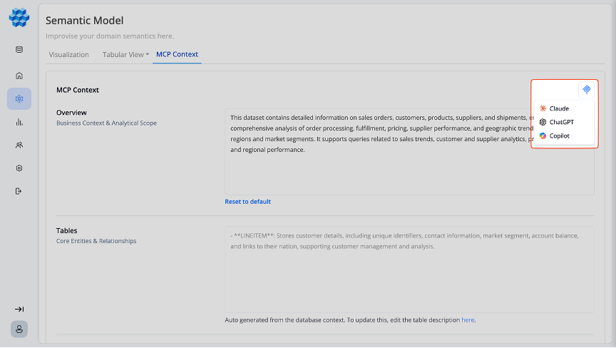Click the MCP connect icon button
The width and height of the screenshot is (616, 348).
pos(586,90)
